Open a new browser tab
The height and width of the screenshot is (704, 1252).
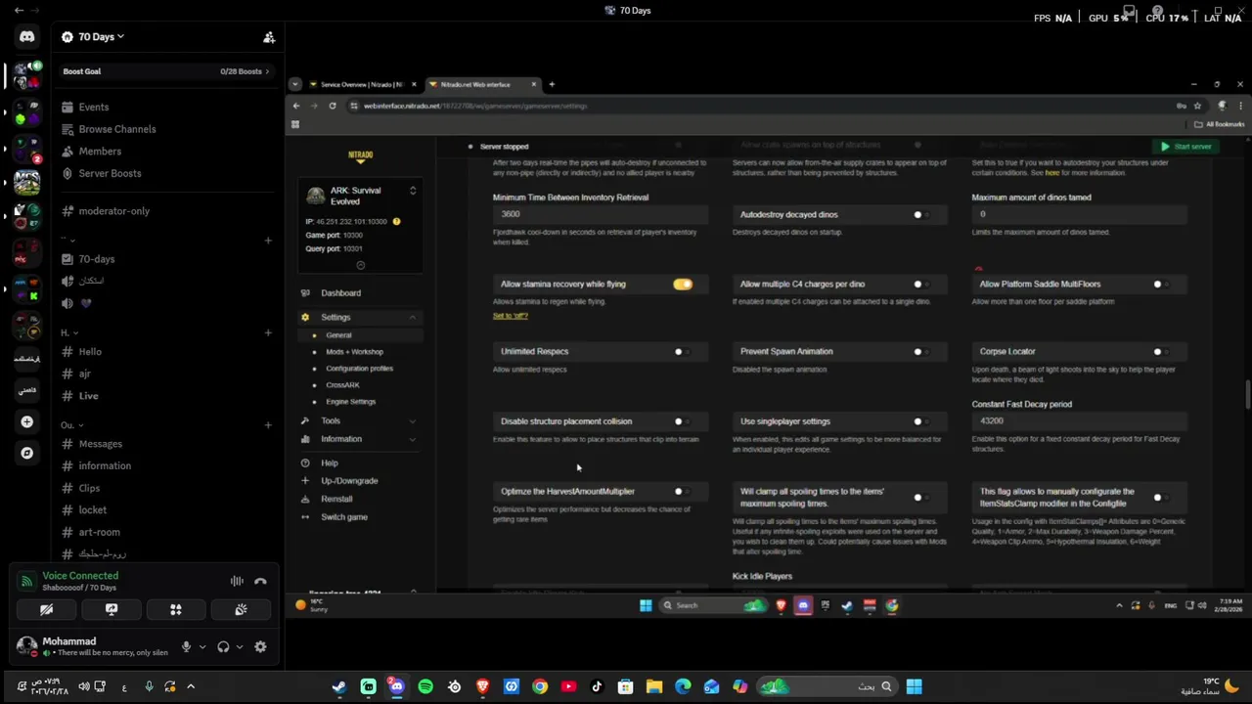click(x=551, y=84)
